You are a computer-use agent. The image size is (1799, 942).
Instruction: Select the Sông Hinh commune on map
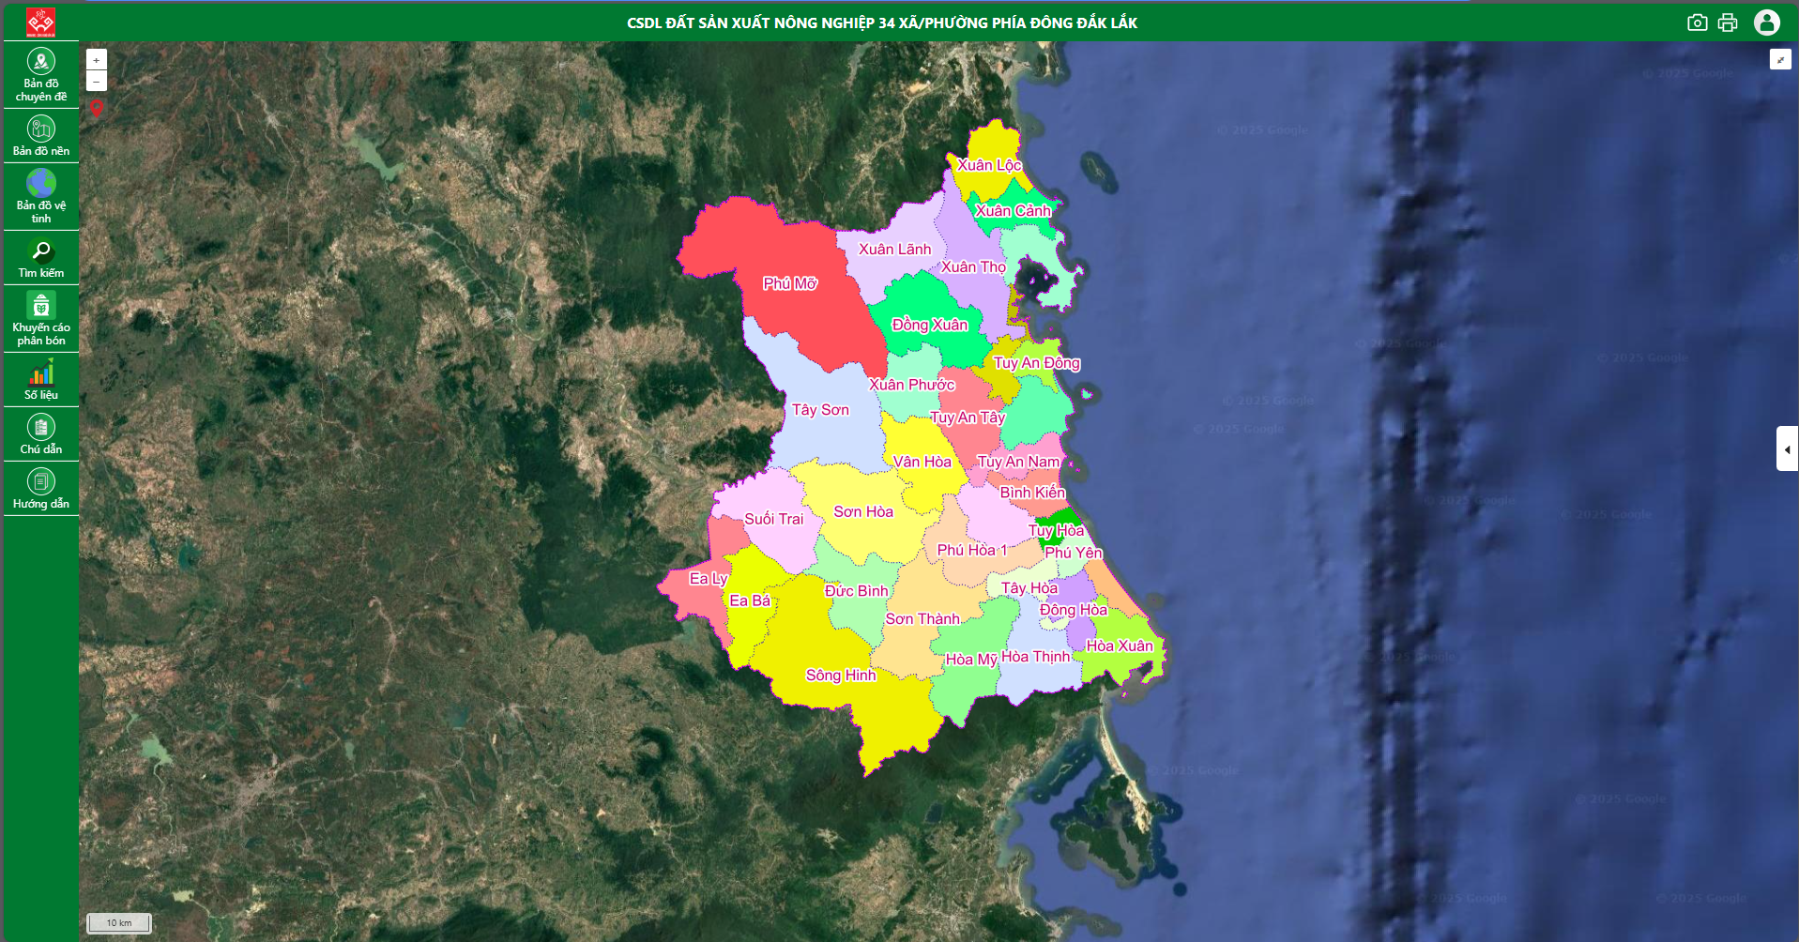840,676
